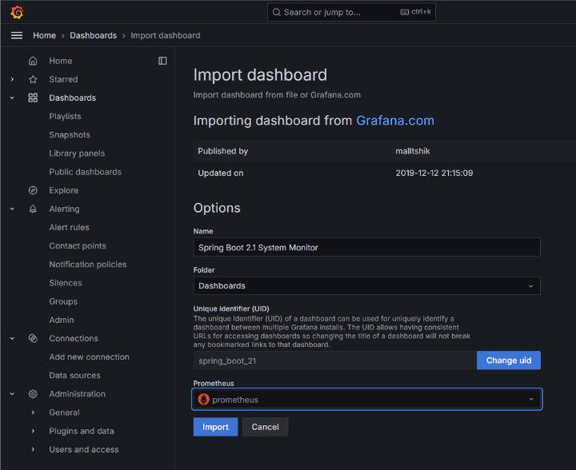Click the Change uid button
The width and height of the screenshot is (576, 470).
(x=509, y=360)
